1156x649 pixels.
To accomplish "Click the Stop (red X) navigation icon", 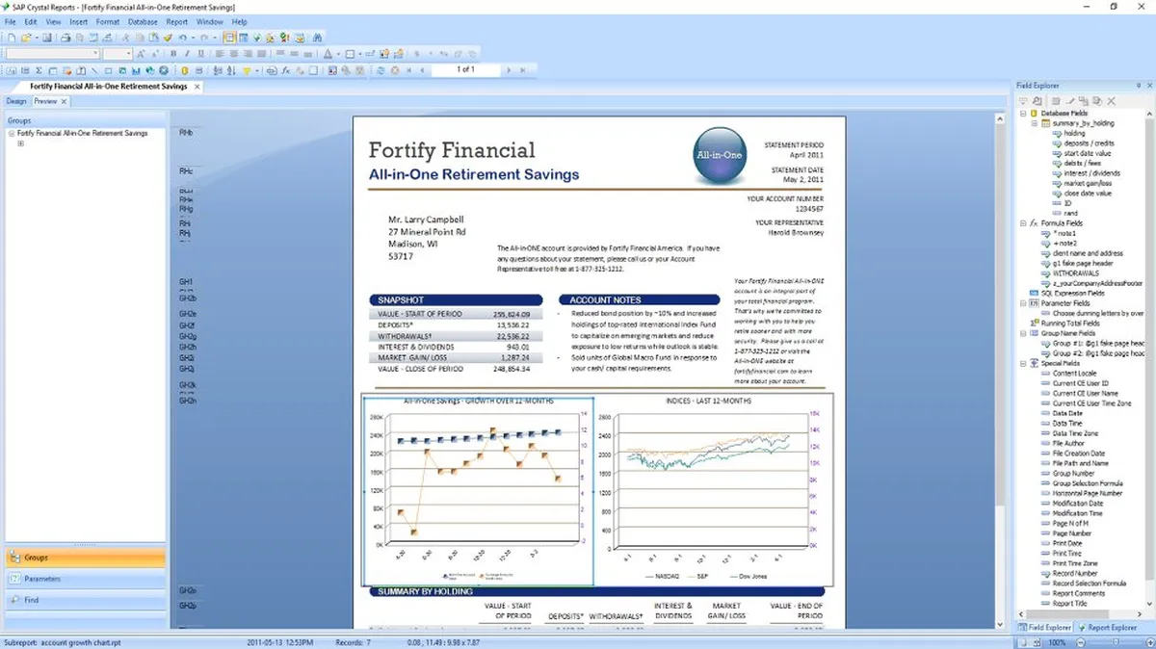I will [x=395, y=70].
